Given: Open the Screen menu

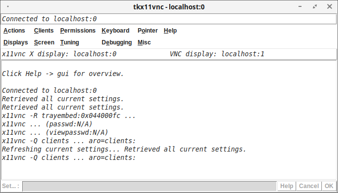Looking at the screenshot, I should click(44, 42).
